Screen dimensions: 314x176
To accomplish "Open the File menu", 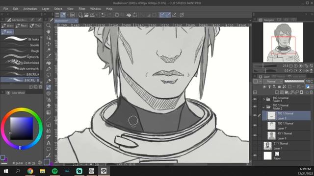I will 5,9.
